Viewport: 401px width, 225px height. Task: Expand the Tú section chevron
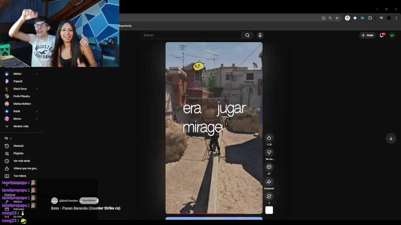tap(11, 138)
